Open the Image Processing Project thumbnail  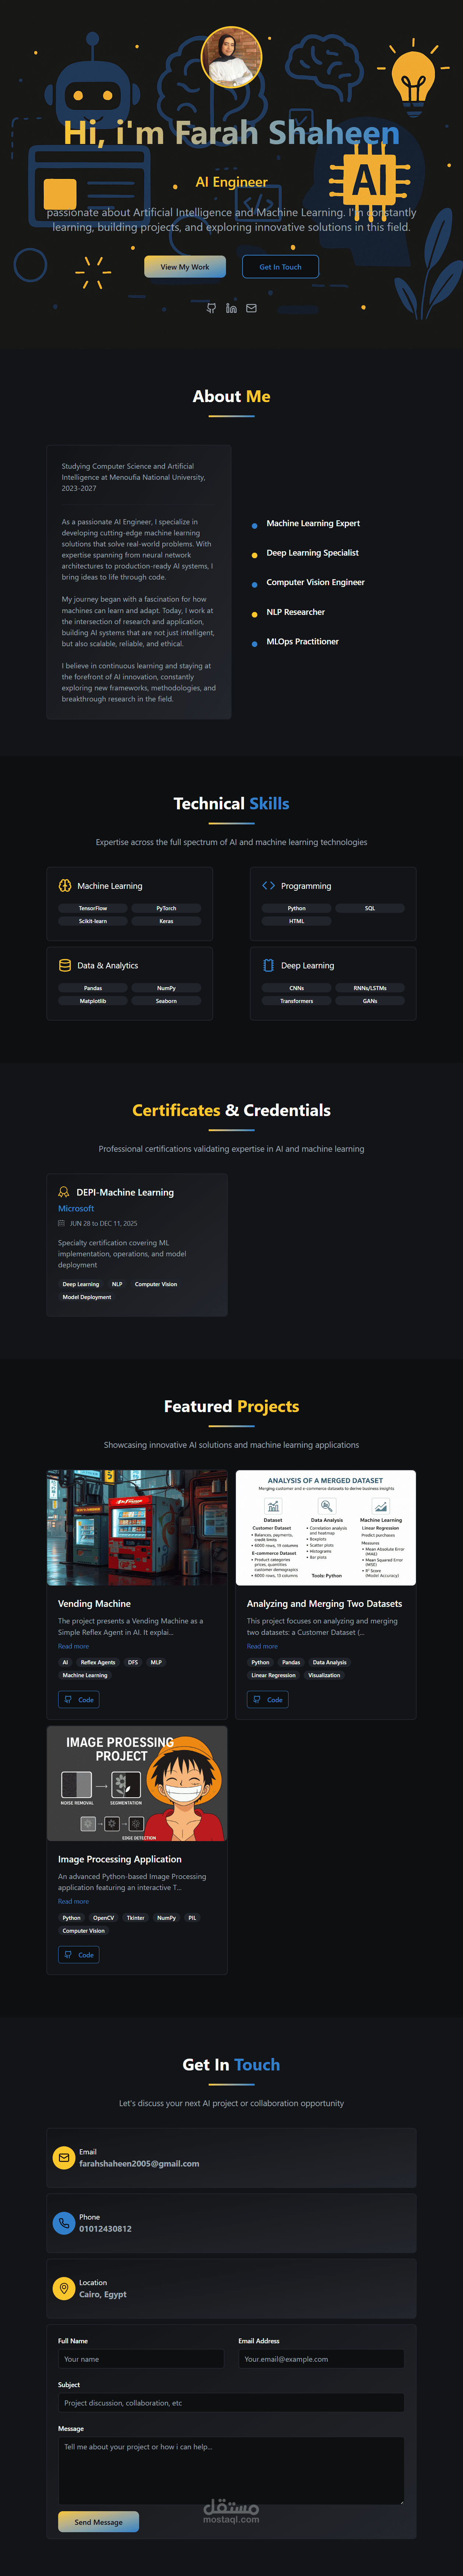(x=137, y=1783)
